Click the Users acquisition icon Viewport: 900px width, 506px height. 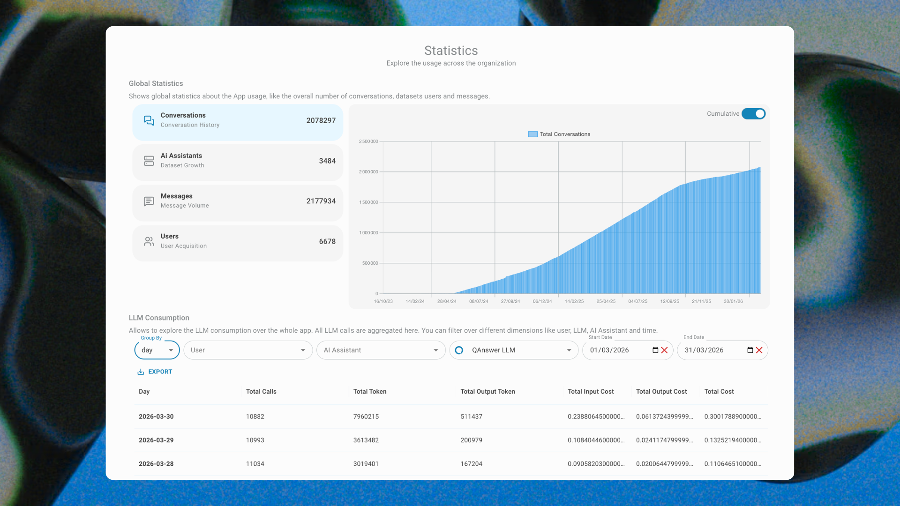[149, 242]
